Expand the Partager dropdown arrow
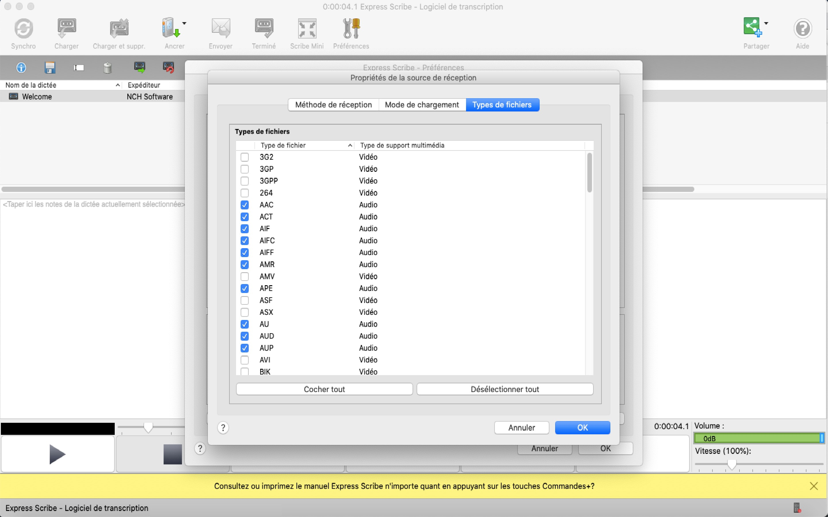 [766, 23]
